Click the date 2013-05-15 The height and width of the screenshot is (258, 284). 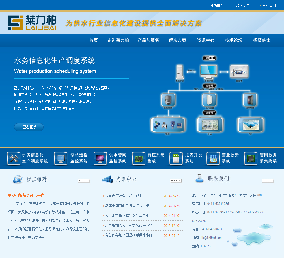coord(171,236)
